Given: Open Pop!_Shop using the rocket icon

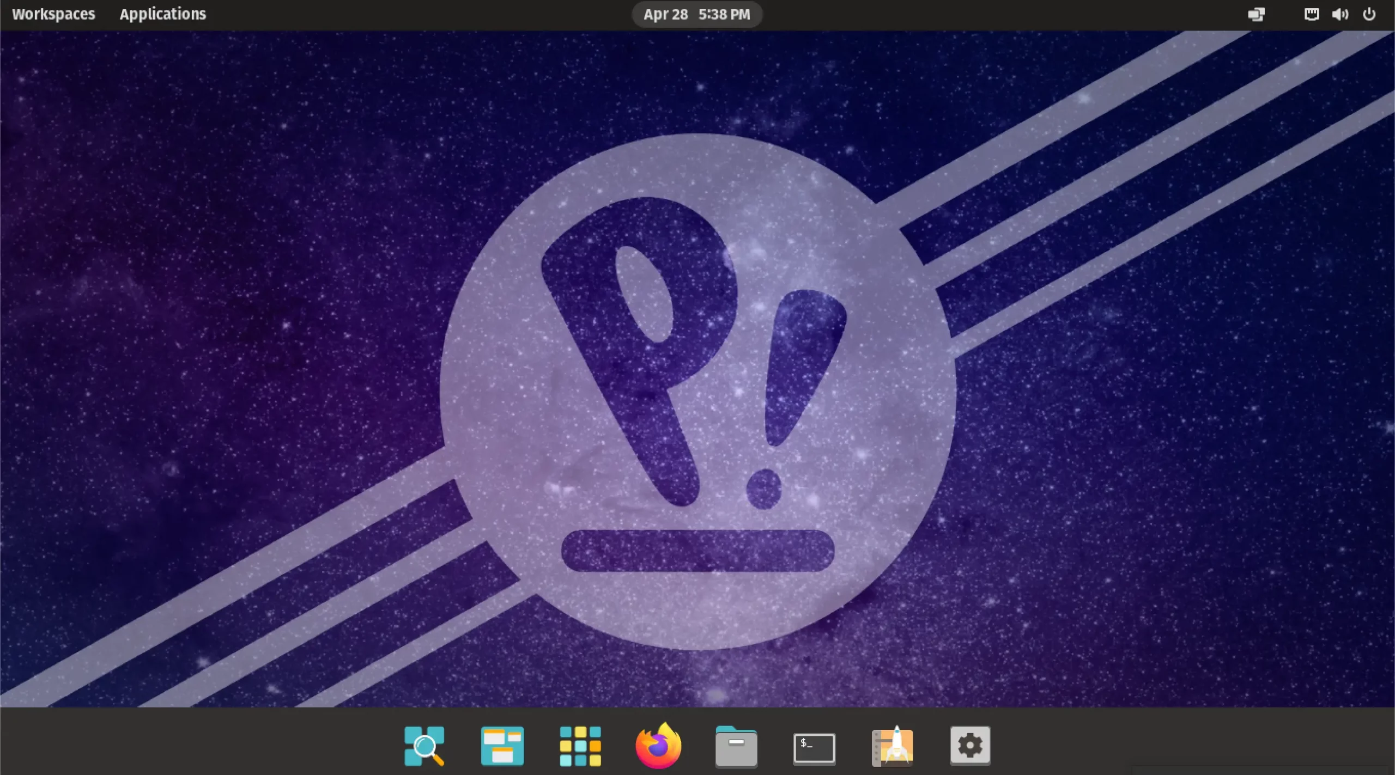Looking at the screenshot, I should (x=892, y=746).
